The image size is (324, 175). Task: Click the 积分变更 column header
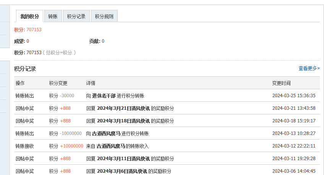58,83
